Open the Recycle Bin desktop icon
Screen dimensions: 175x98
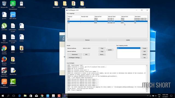point(4,4)
